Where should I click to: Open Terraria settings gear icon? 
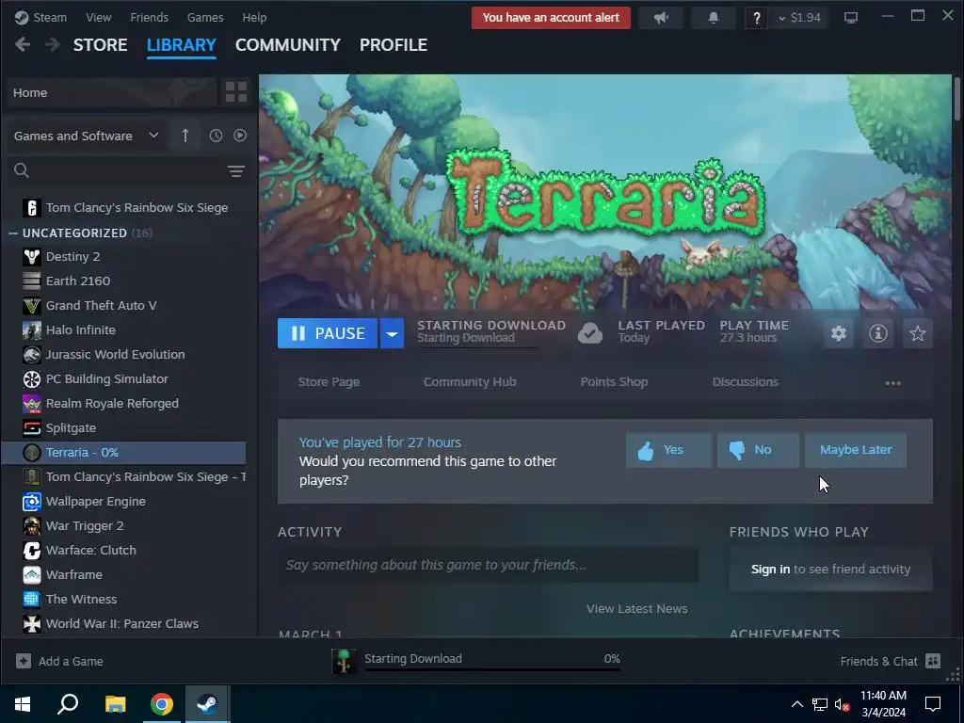point(839,333)
